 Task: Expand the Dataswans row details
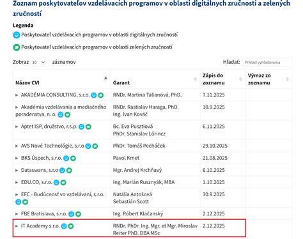click(x=17, y=170)
